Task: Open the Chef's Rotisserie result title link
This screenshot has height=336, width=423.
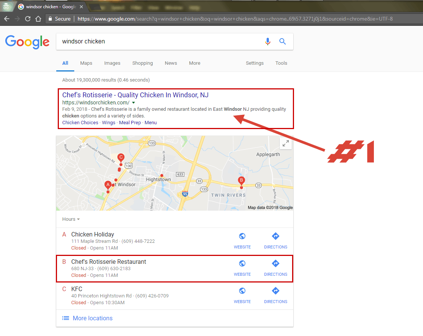Action: coord(135,95)
